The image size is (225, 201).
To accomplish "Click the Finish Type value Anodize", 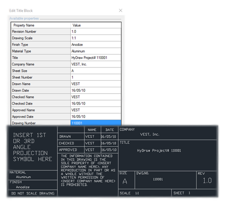I will (96, 45).
